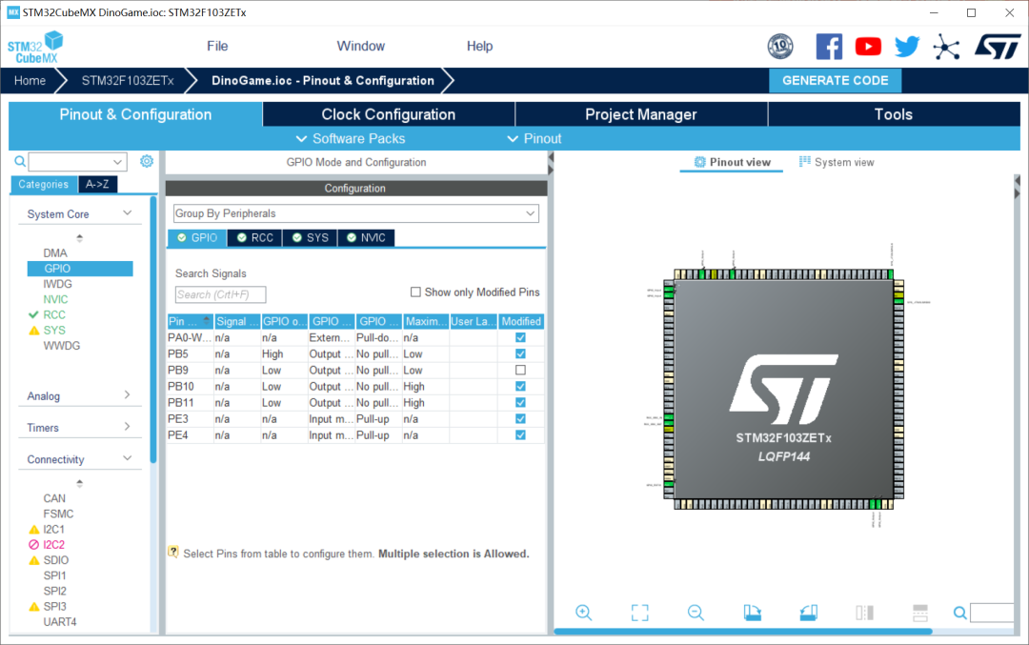Select FSMC under Connectivity
The height and width of the screenshot is (645, 1029).
(58, 514)
